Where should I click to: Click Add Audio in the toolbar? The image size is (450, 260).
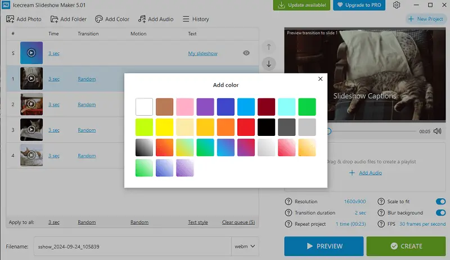[156, 19]
